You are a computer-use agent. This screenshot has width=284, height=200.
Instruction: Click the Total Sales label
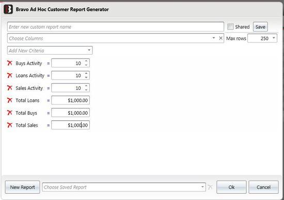(x=27, y=125)
